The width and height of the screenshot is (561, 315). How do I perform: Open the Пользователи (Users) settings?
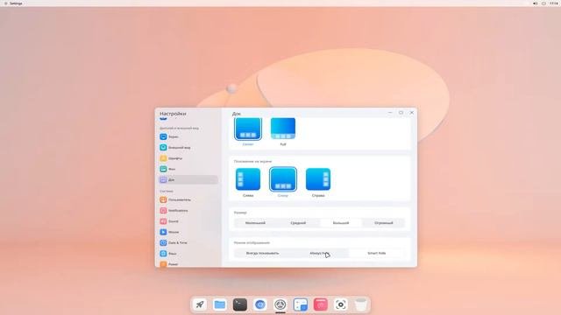tap(188, 200)
